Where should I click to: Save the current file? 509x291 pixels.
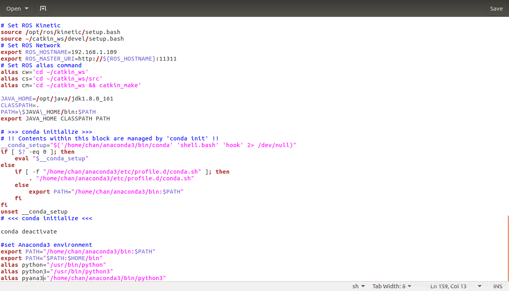pos(496,8)
